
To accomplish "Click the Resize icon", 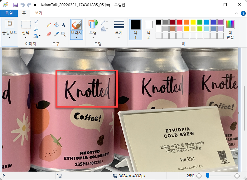I will pos(36,29).
